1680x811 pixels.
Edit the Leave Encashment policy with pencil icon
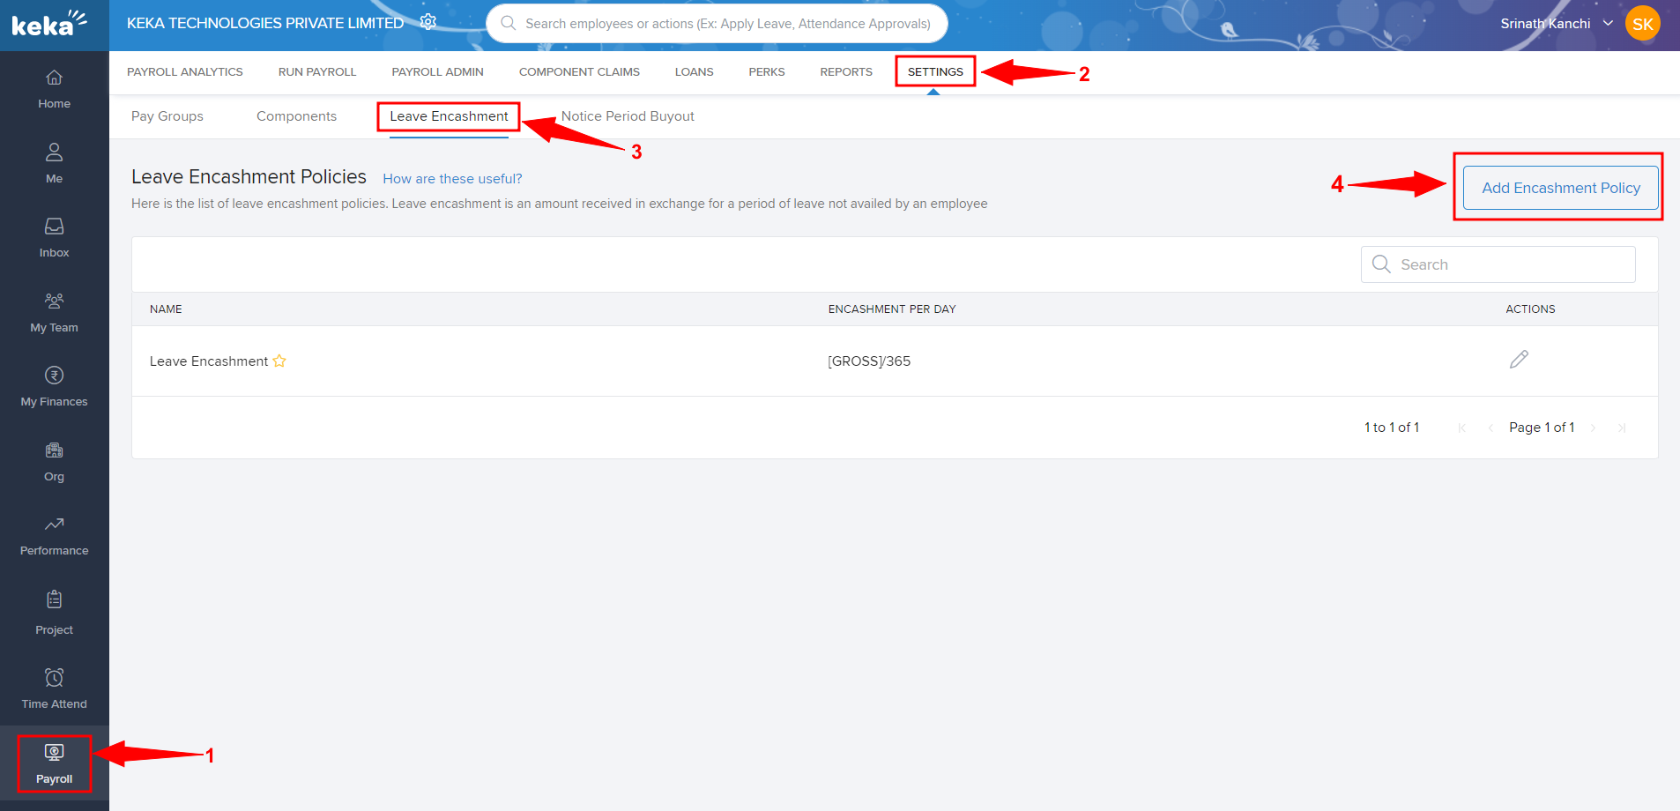tap(1520, 360)
